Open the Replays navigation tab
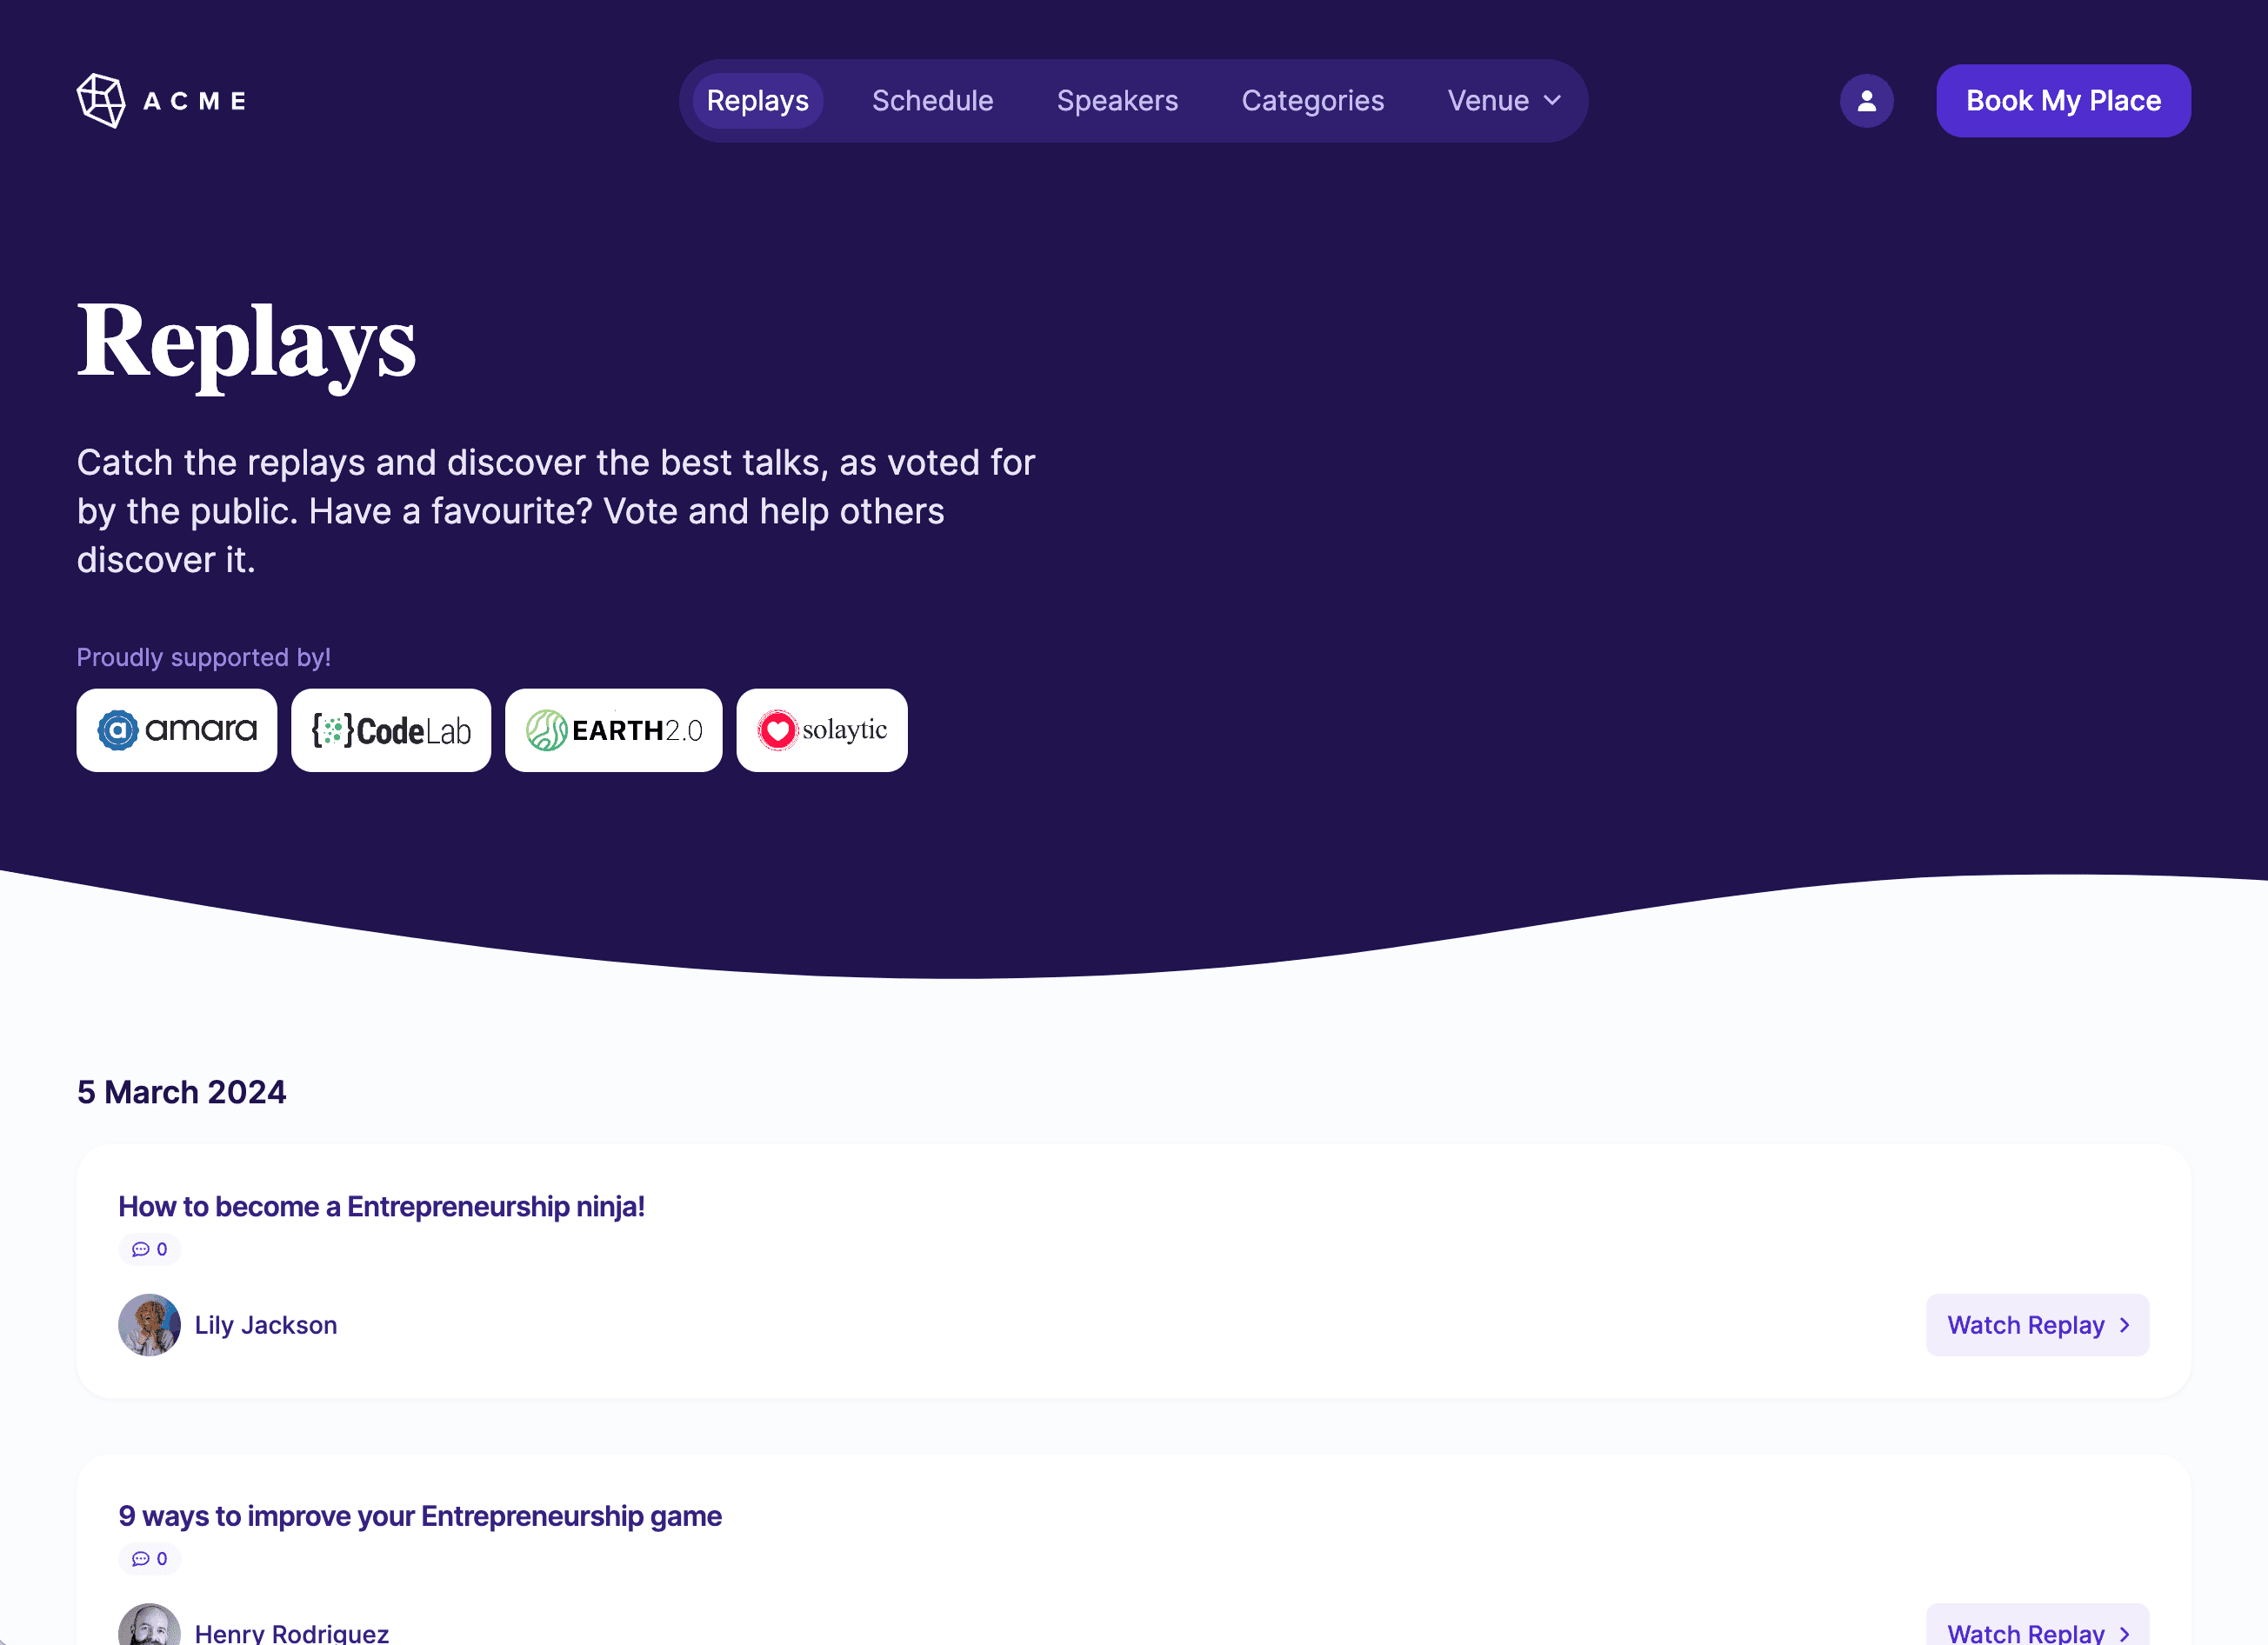 [757, 100]
